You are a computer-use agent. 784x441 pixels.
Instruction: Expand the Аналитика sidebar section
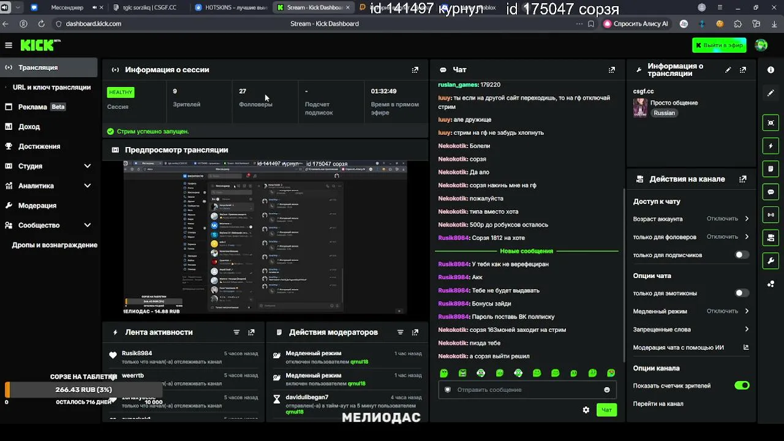tap(88, 186)
